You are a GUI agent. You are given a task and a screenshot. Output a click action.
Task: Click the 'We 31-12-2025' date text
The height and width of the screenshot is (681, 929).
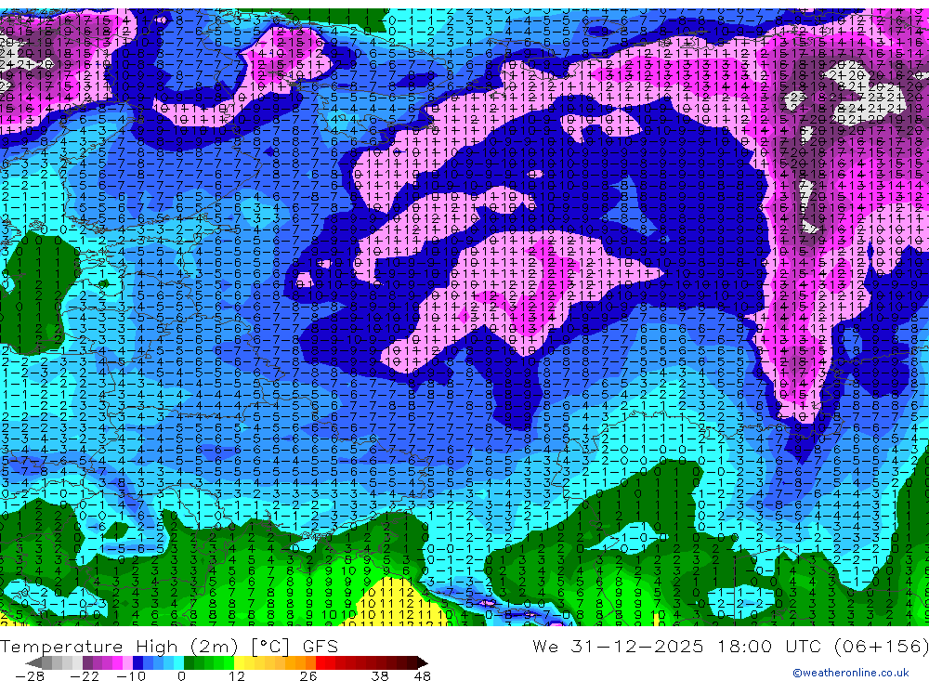click(x=618, y=646)
